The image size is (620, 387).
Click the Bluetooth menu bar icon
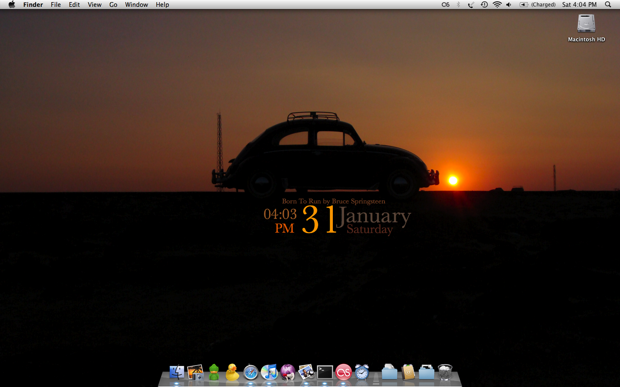pos(459,5)
